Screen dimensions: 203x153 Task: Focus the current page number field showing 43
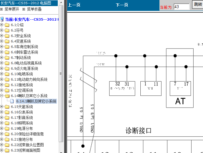pyautogui.click(x=182, y=7)
